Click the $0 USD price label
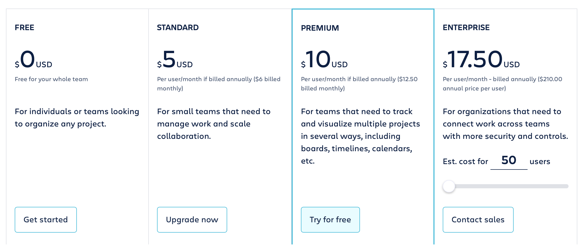This screenshot has width=583, height=246. coord(33,61)
